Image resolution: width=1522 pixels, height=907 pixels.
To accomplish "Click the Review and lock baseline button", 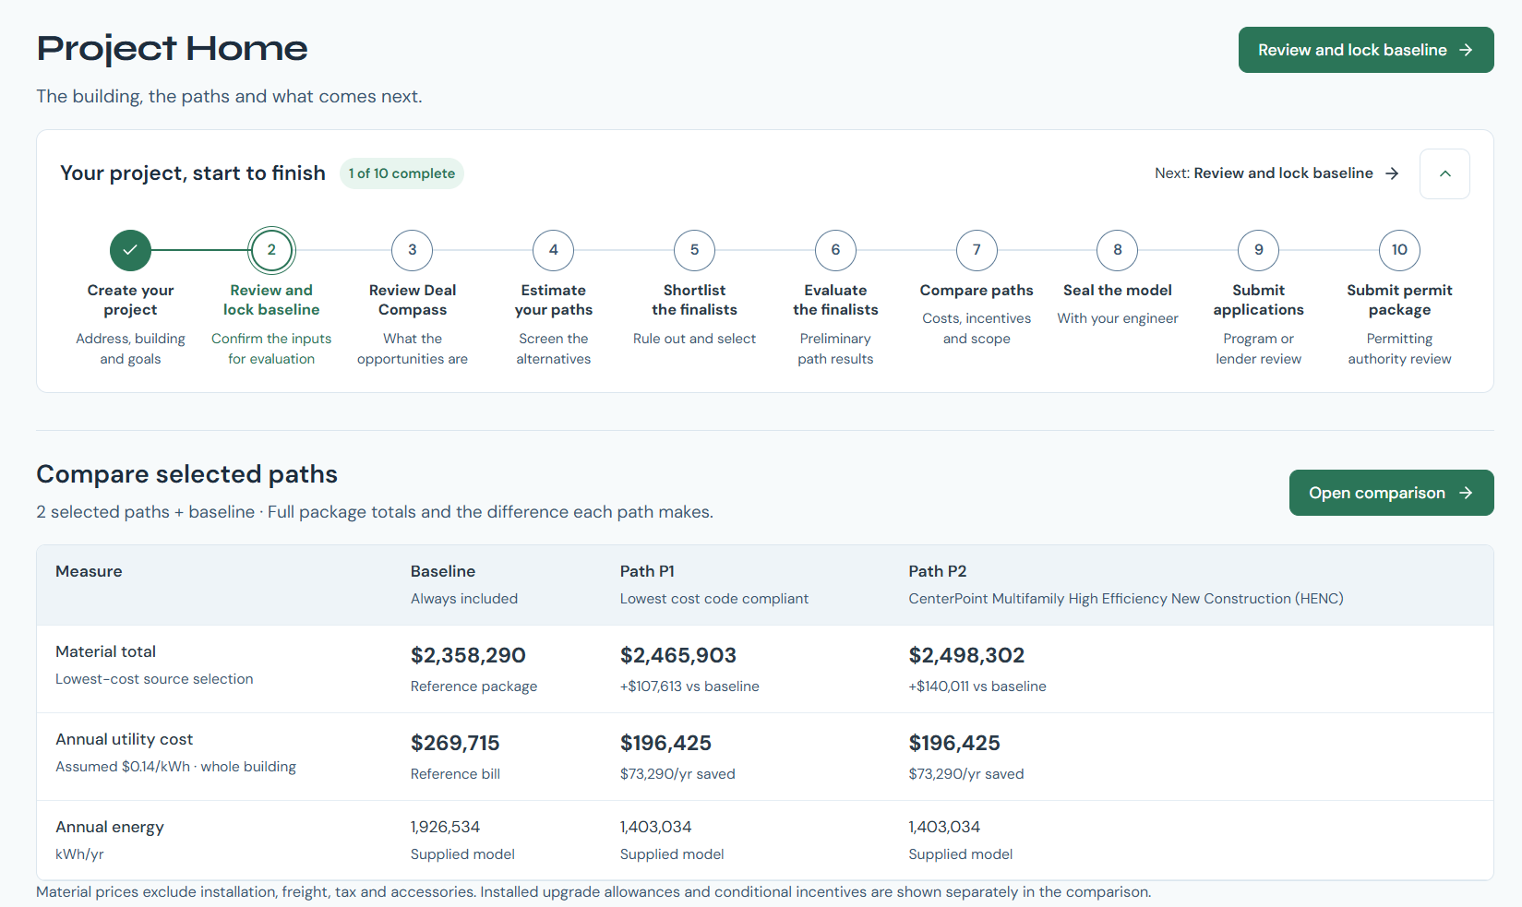I will tap(1365, 50).
